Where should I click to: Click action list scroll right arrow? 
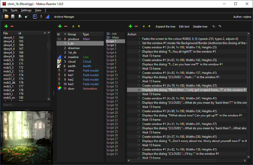tap(245, 160)
